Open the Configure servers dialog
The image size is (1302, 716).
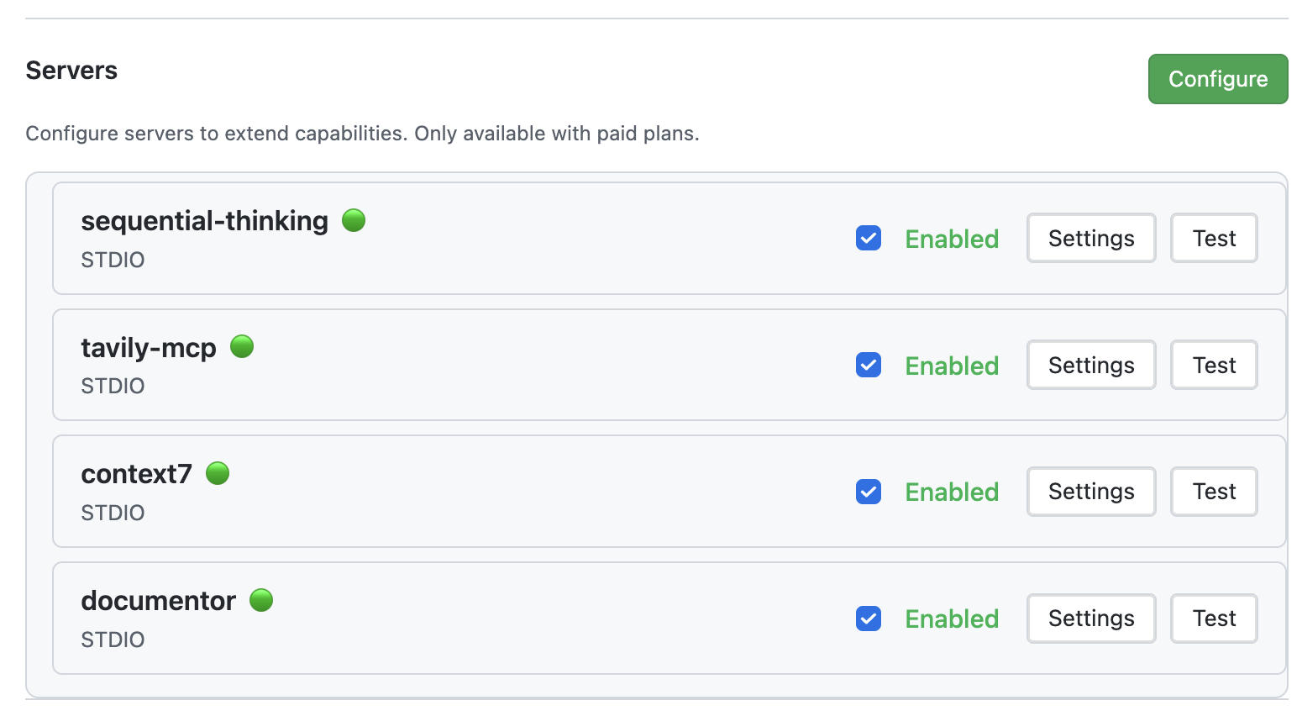point(1217,78)
